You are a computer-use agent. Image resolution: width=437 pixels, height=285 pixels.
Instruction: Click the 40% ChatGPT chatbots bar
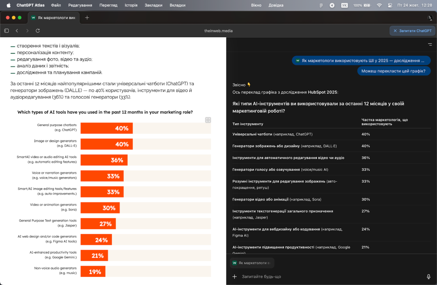[x=107, y=128]
